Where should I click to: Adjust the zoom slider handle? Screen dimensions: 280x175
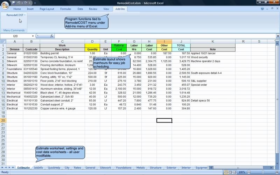click(x=263, y=172)
